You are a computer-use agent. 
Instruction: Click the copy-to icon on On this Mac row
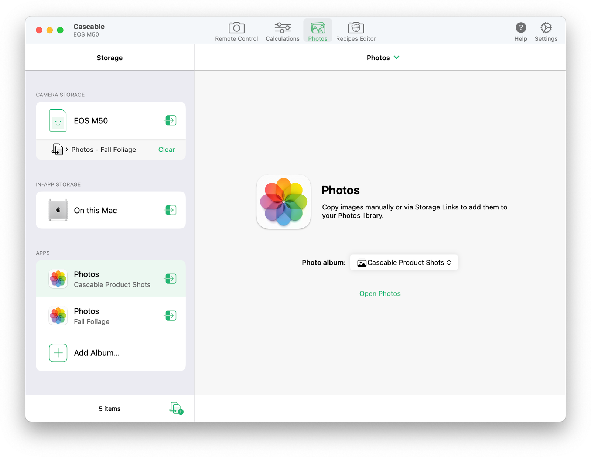170,210
